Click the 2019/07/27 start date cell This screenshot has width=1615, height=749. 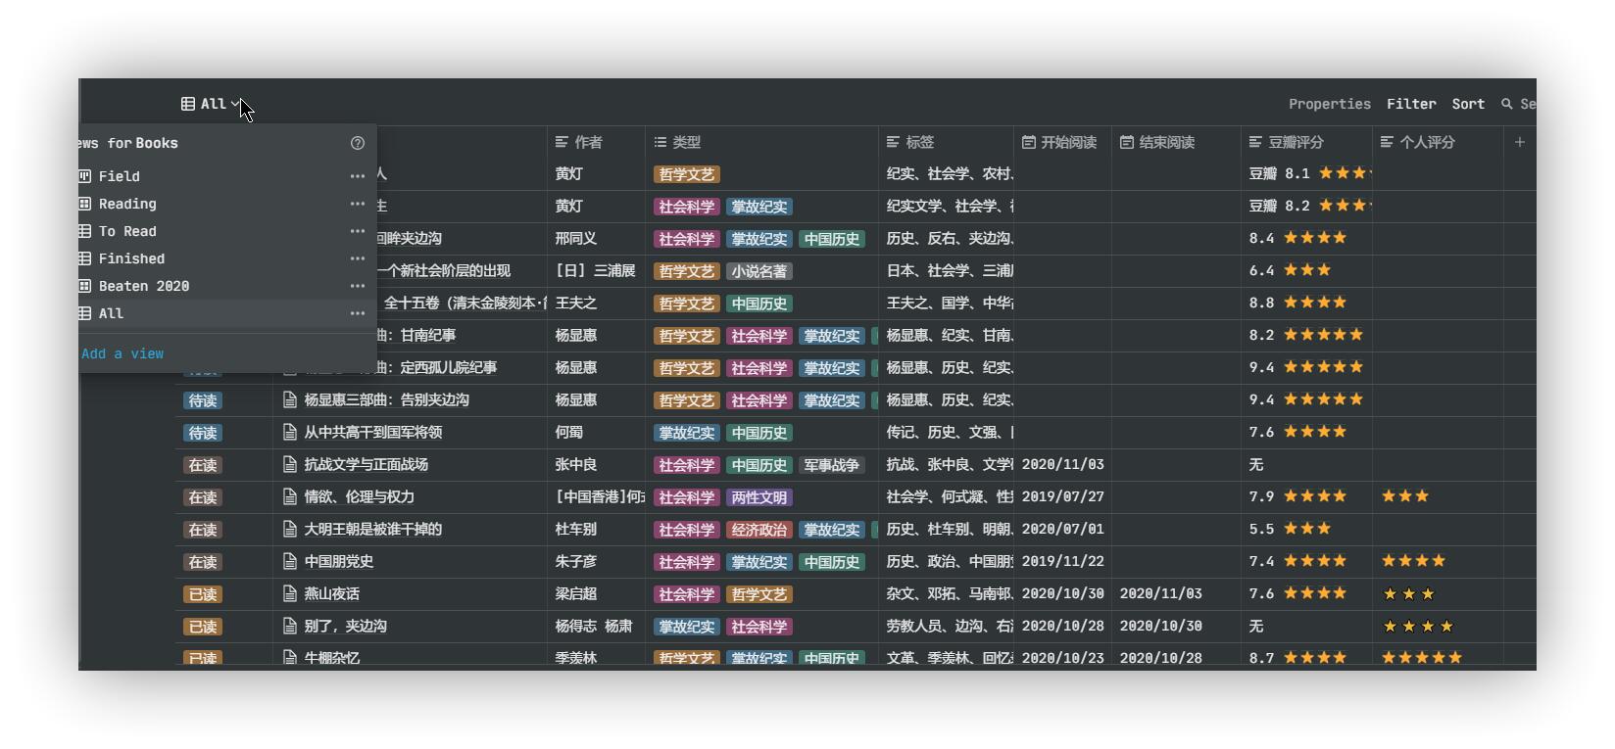(1062, 496)
